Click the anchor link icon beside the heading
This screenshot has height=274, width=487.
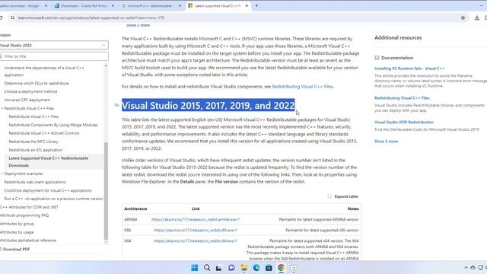(x=116, y=105)
